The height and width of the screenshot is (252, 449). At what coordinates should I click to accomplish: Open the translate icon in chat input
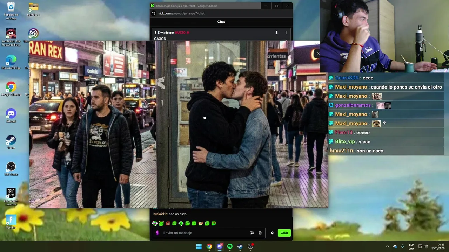(x=252, y=233)
